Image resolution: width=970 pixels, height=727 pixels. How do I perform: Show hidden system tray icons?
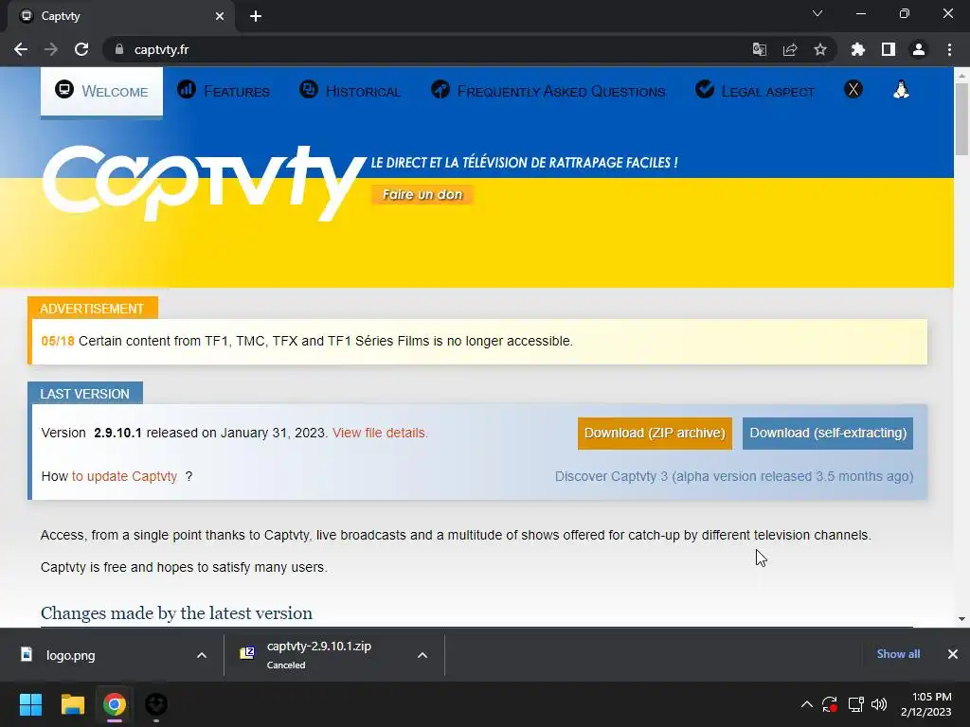click(807, 704)
